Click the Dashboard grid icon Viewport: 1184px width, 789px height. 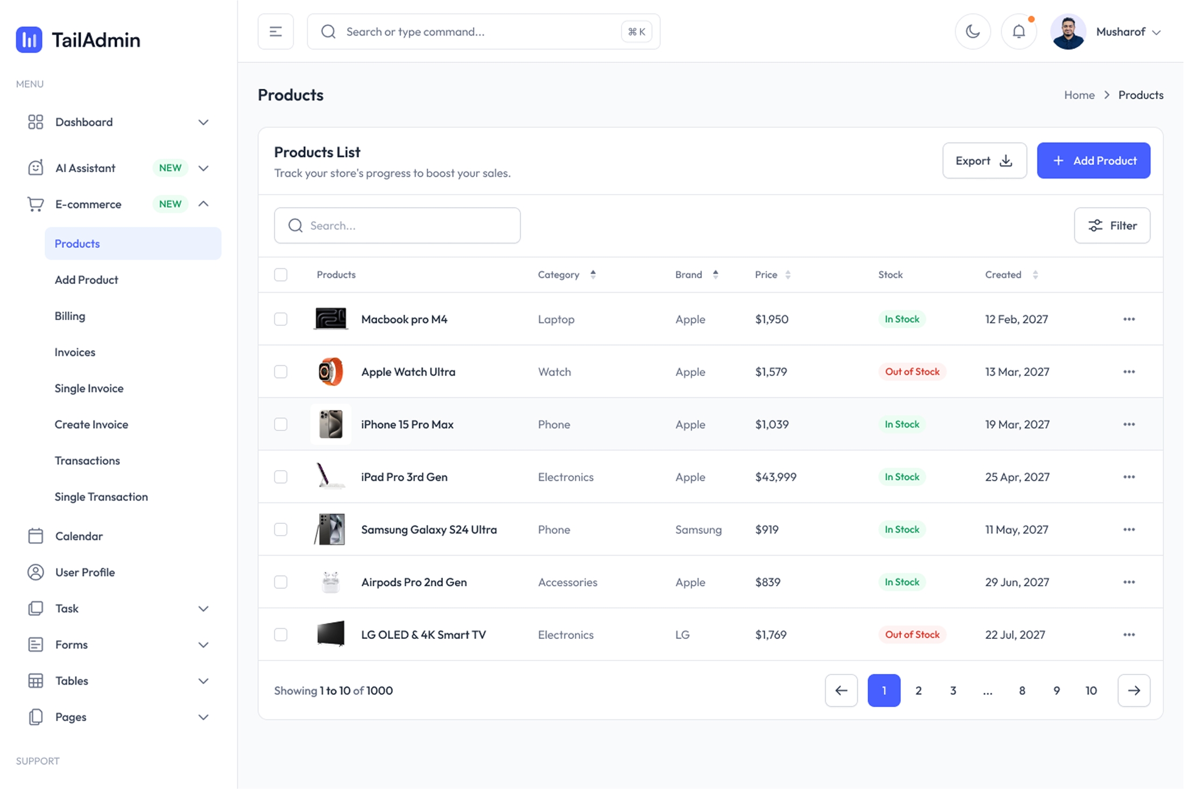(36, 122)
